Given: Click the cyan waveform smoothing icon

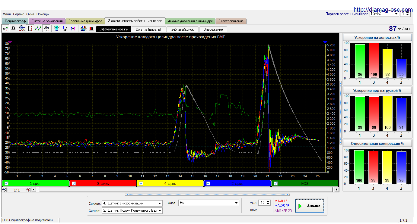Looking at the screenshot, I should click(56, 29).
